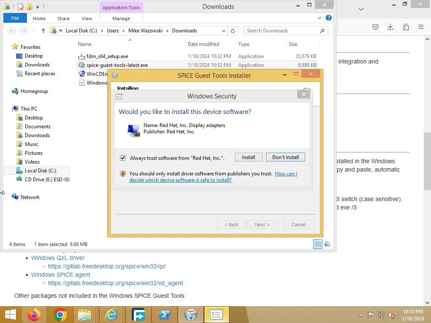The height and width of the screenshot is (323, 431).
Task: Open Recent places in the sidebar
Action: [x=40, y=74]
